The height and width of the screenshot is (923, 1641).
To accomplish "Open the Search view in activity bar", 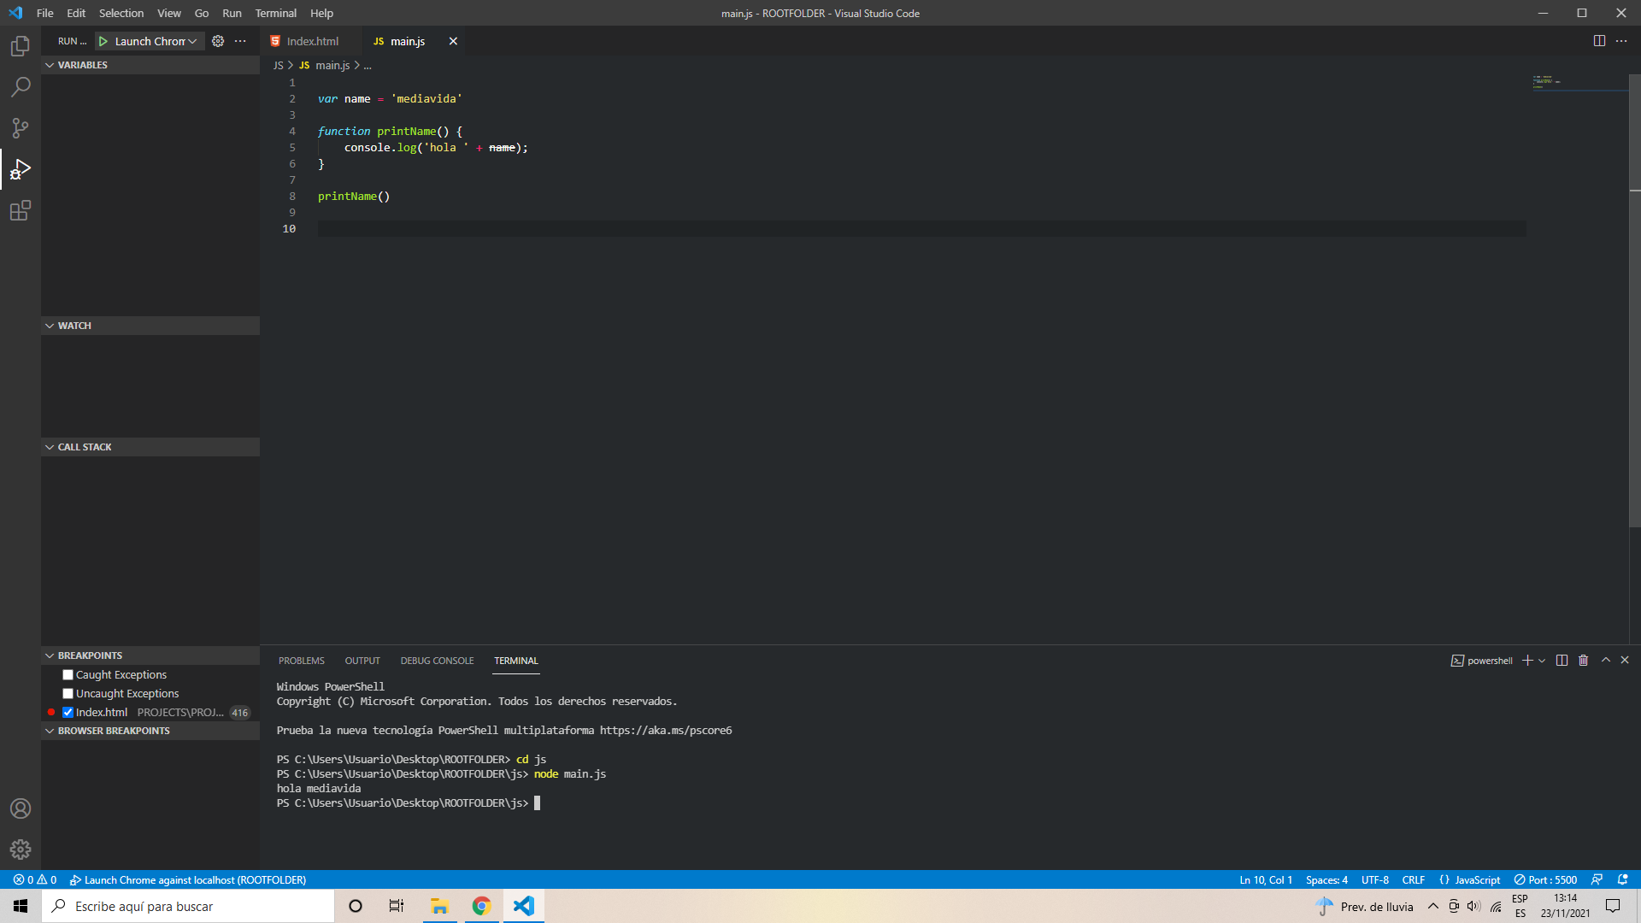I will tap(21, 87).
